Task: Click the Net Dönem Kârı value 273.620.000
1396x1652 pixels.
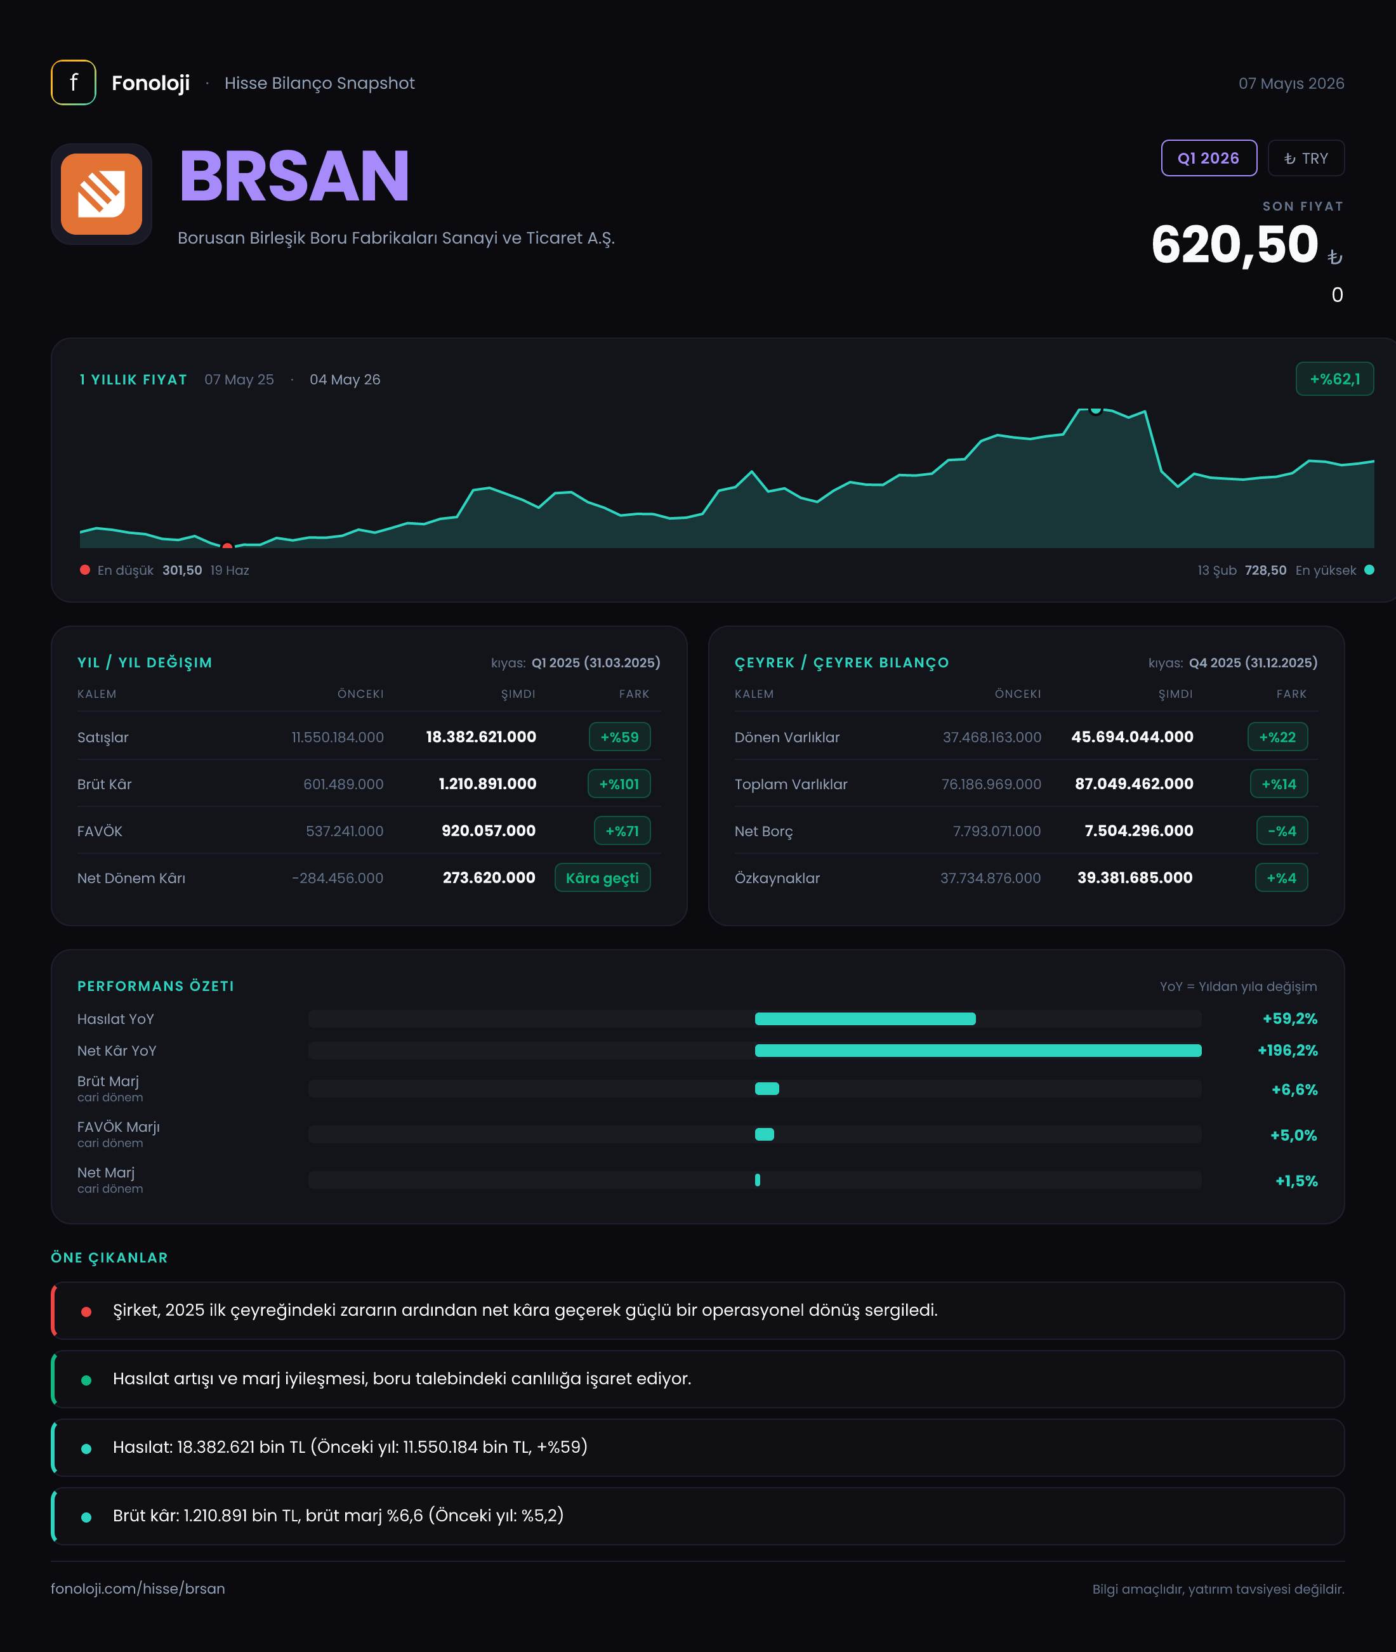Action: pos(489,877)
